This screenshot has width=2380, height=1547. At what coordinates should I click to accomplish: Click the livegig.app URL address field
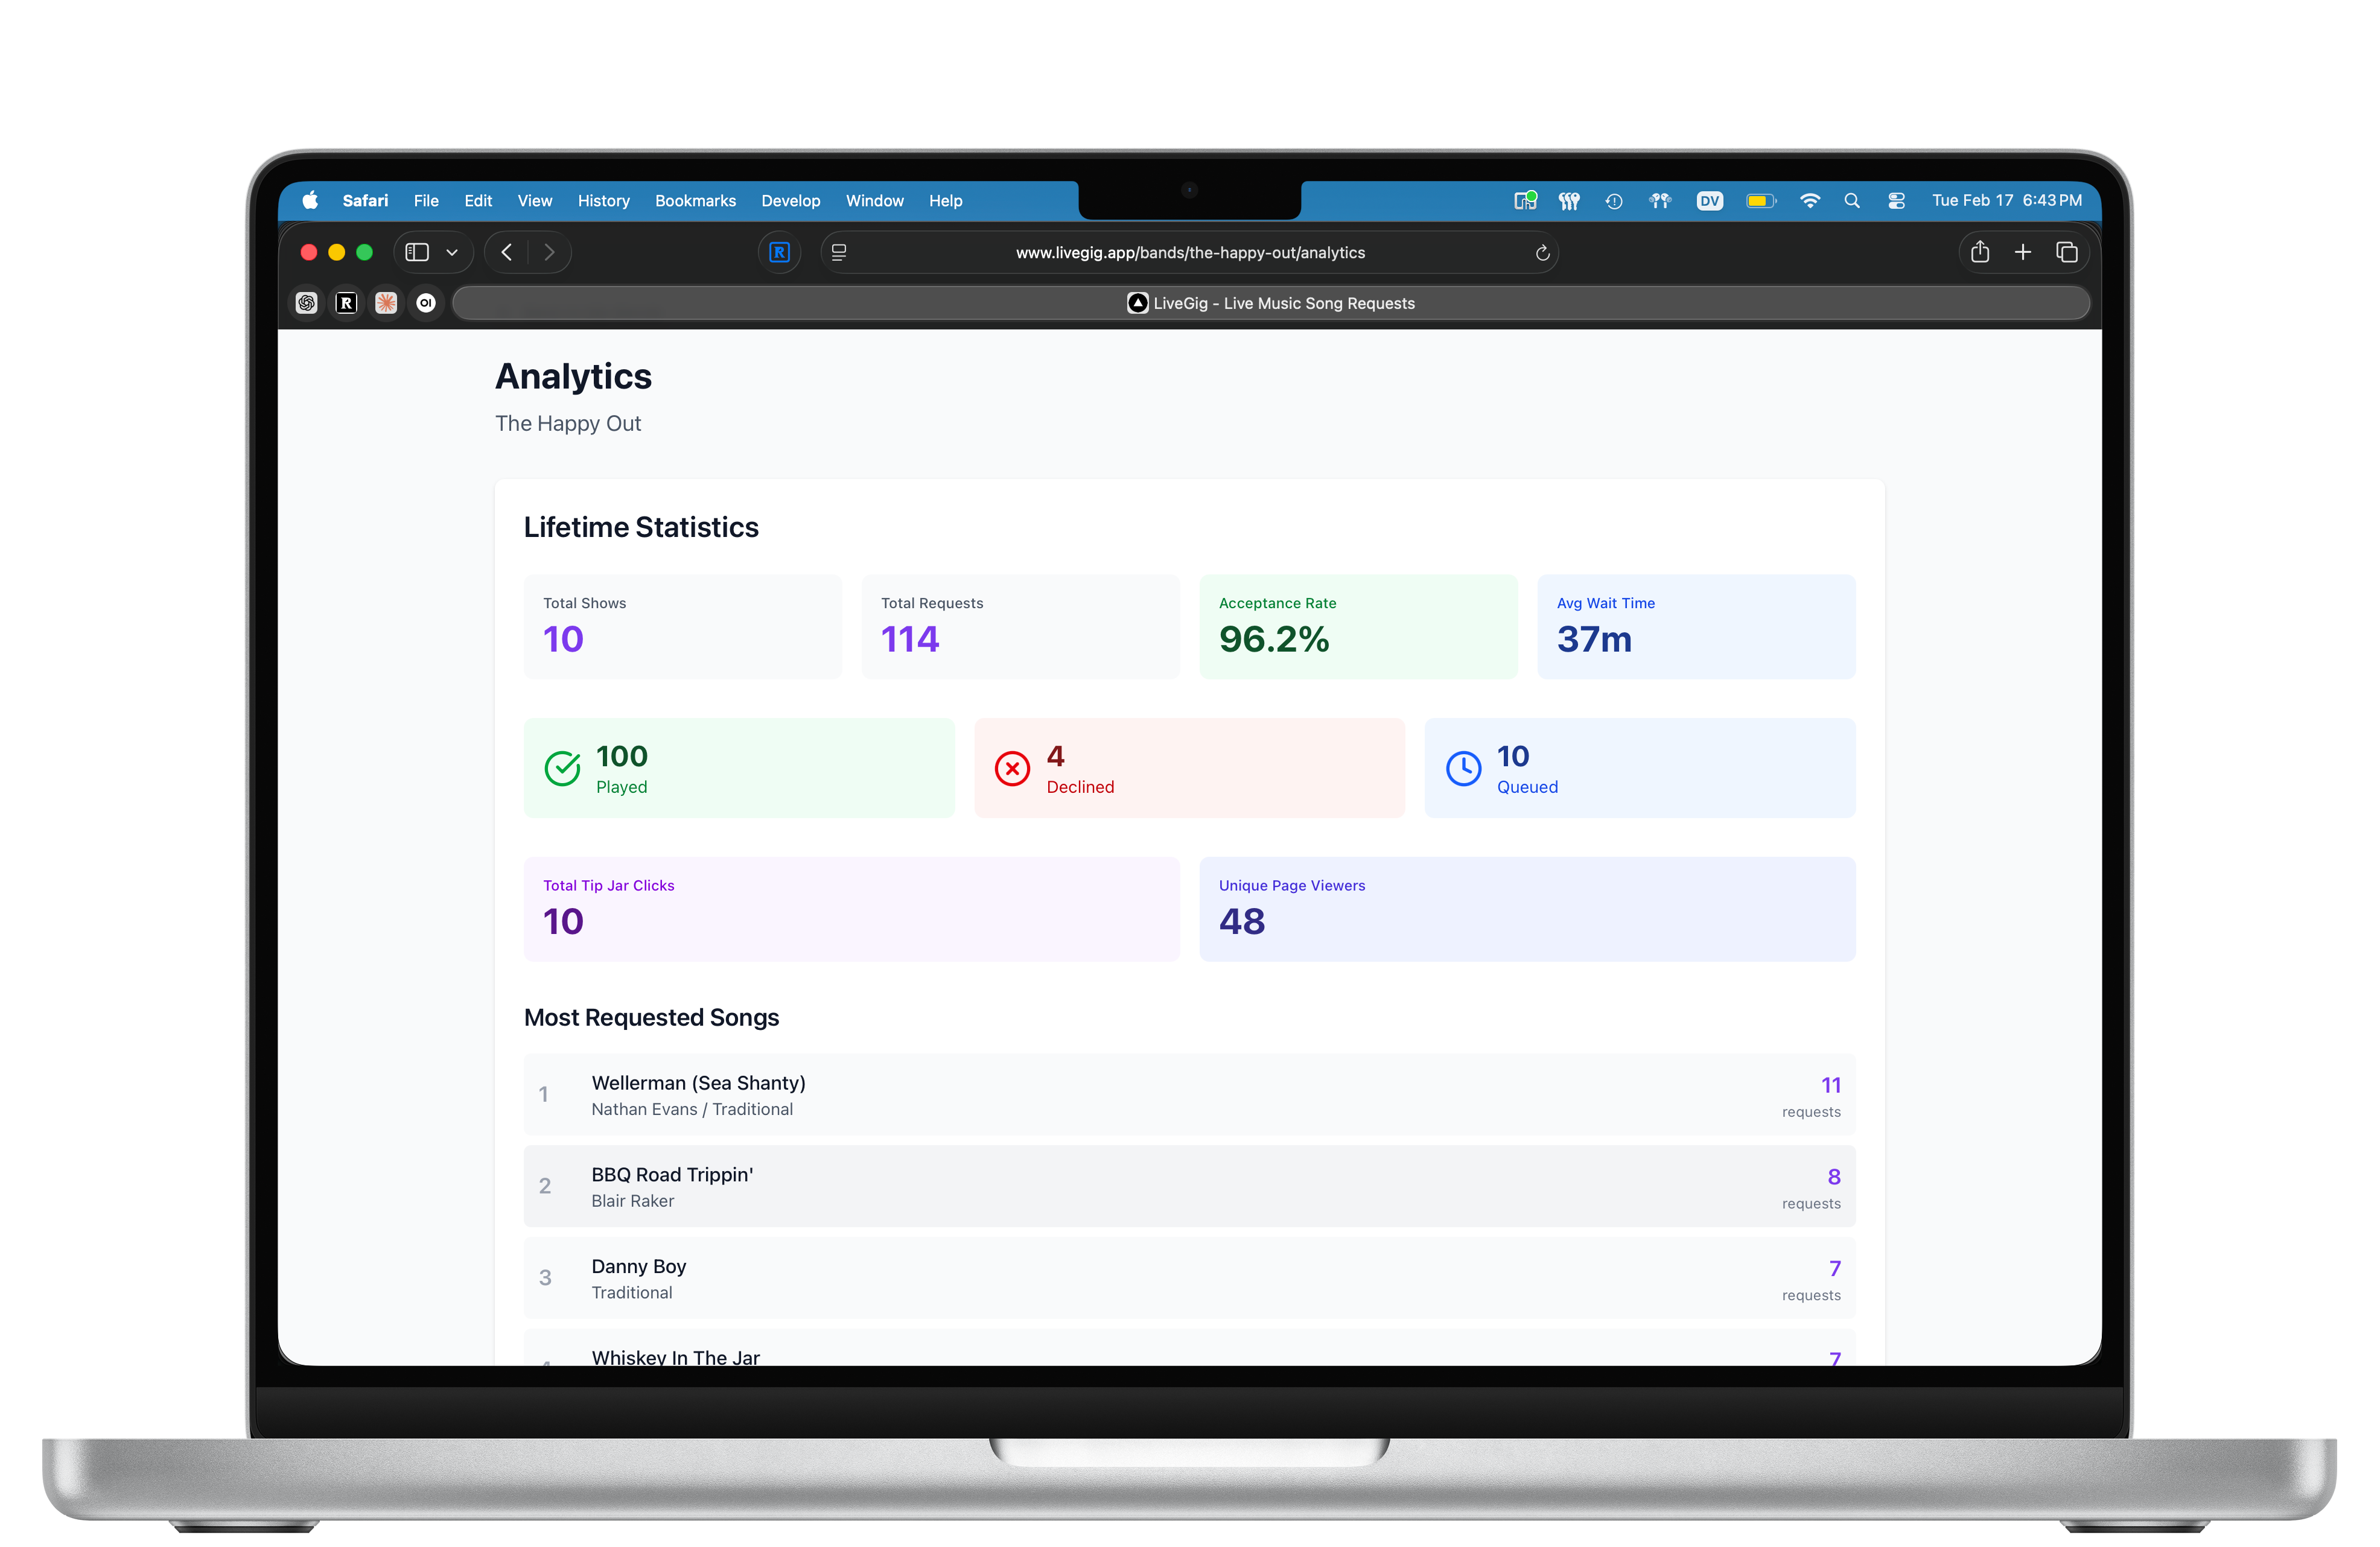[x=1190, y=253]
